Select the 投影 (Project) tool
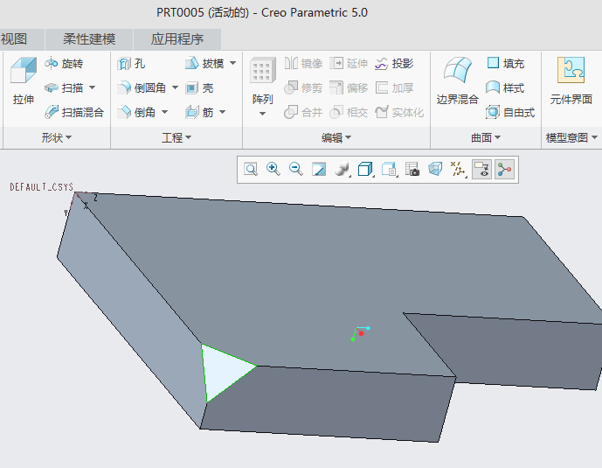 394,63
